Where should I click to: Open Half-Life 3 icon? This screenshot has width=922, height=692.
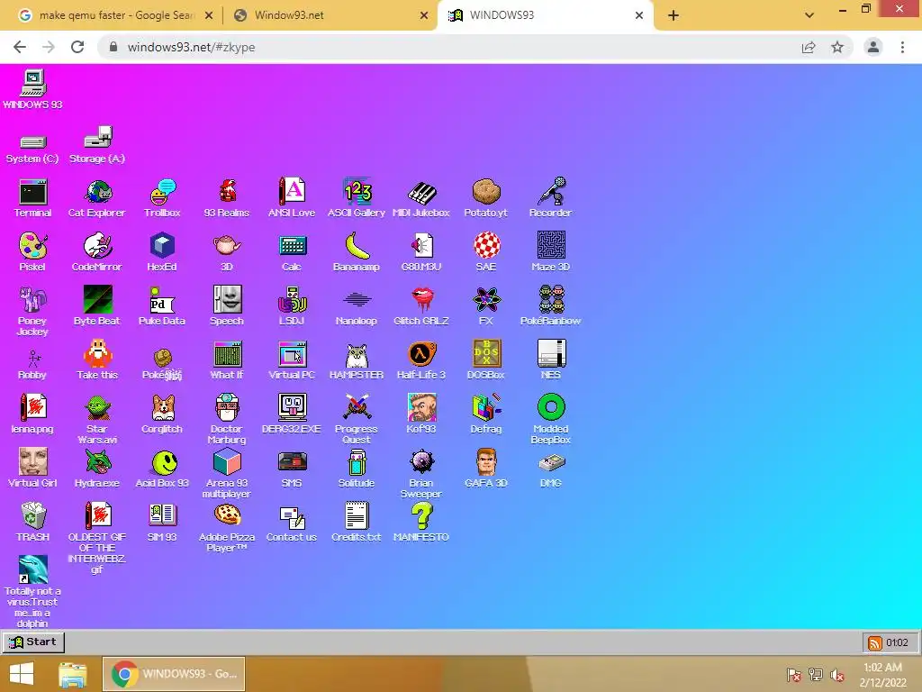421,360
